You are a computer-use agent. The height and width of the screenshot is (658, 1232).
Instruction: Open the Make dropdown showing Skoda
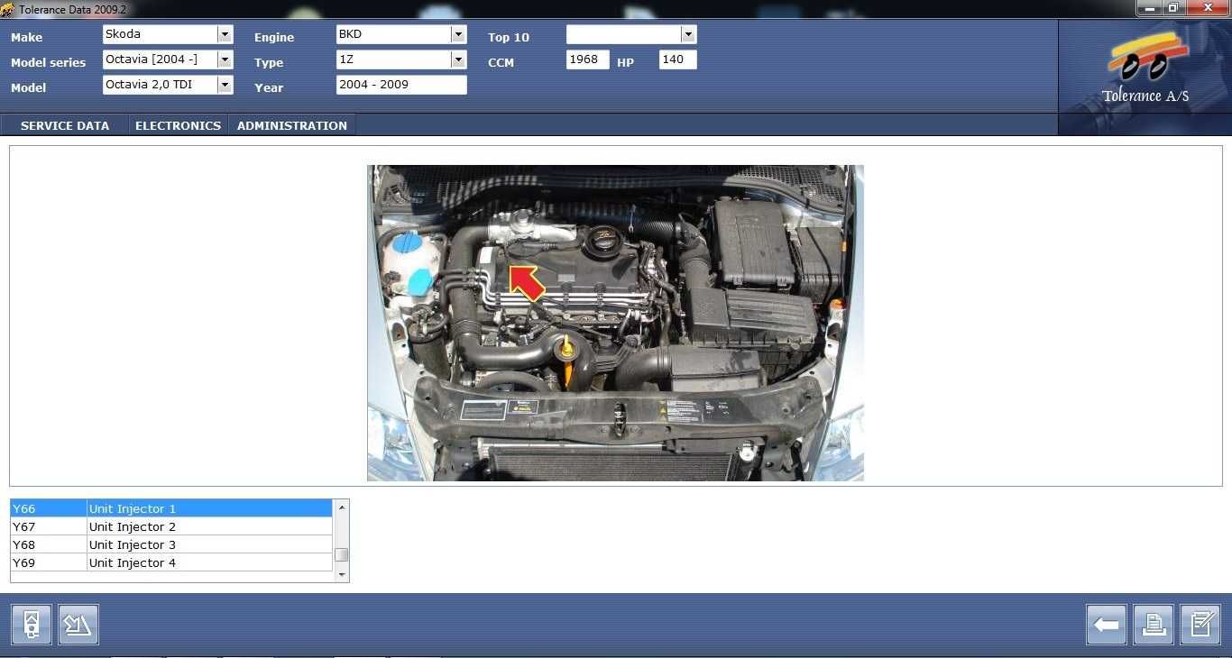click(x=225, y=34)
